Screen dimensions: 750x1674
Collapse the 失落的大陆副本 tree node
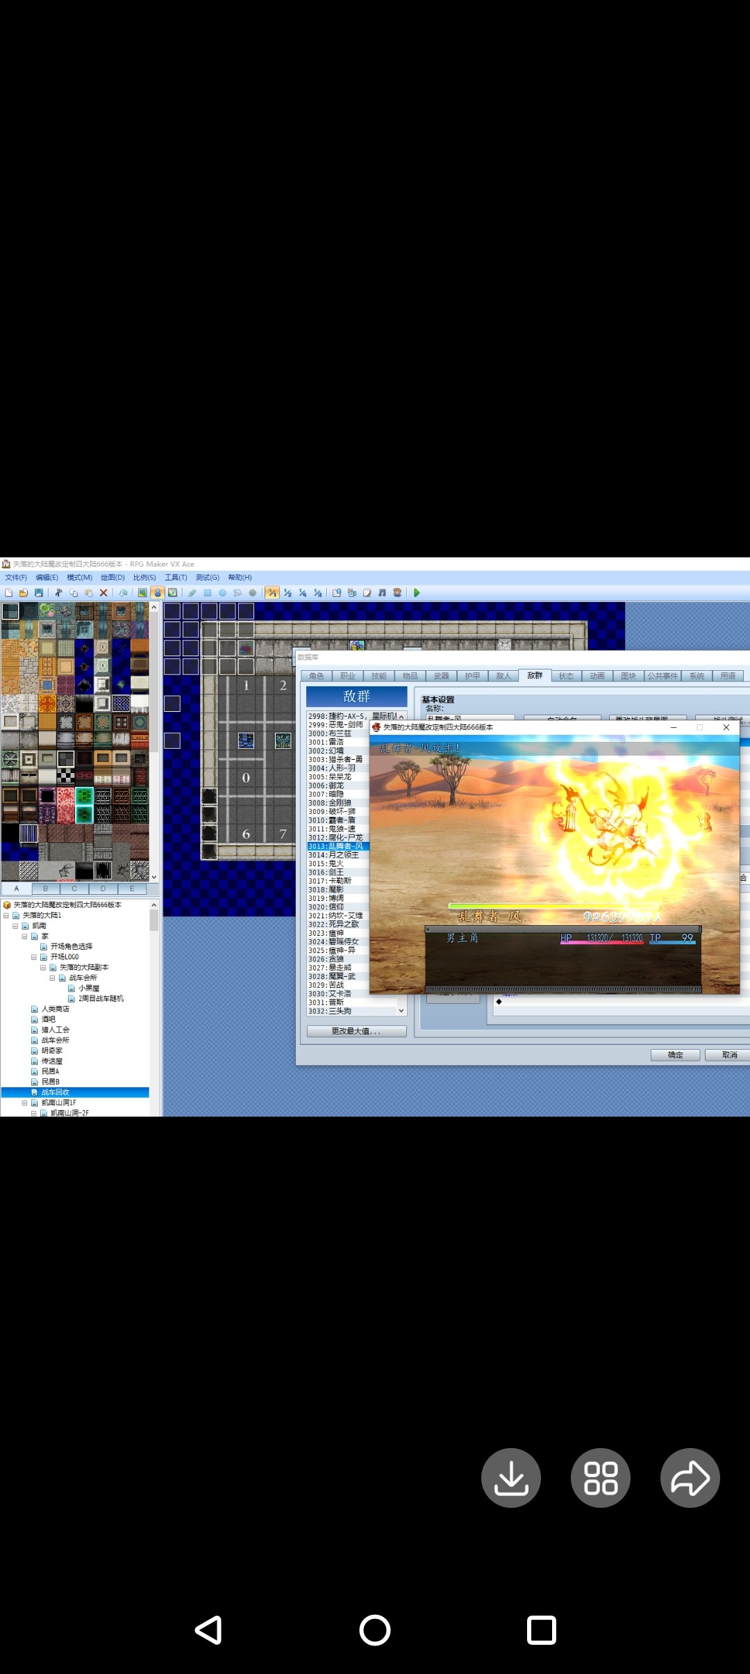point(43,968)
